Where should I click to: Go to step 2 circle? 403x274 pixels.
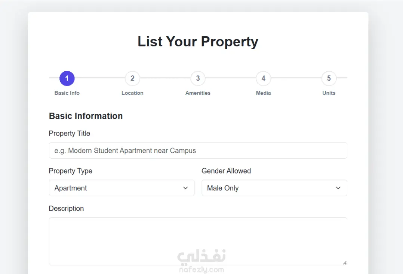coord(132,78)
